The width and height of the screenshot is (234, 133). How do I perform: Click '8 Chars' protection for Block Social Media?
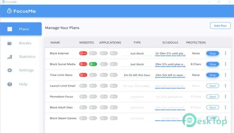[x=196, y=64]
